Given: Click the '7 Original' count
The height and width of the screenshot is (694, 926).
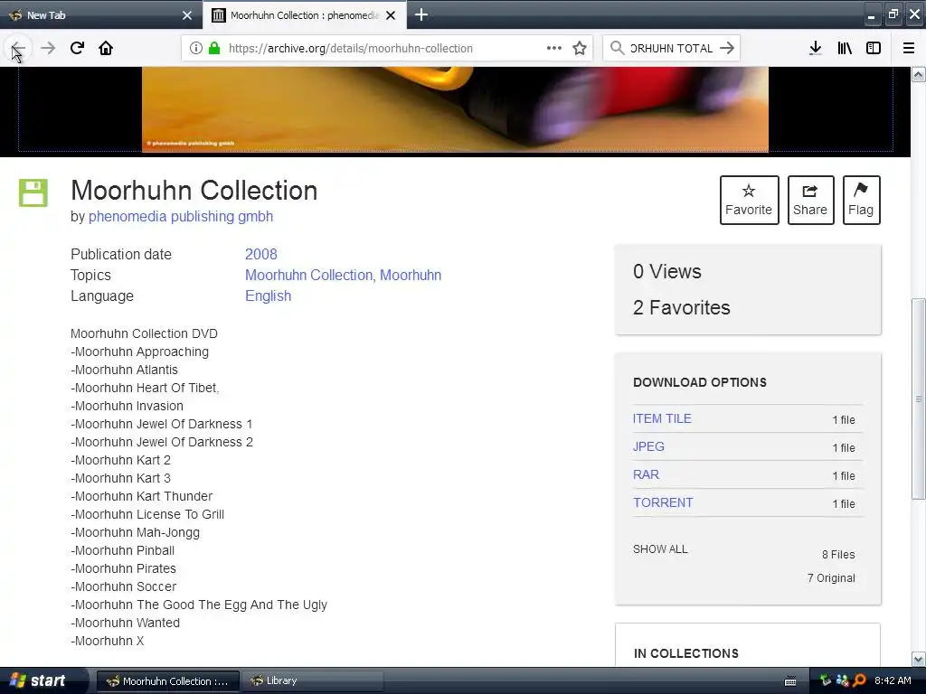Looking at the screenshot, I should coord(831,578).
